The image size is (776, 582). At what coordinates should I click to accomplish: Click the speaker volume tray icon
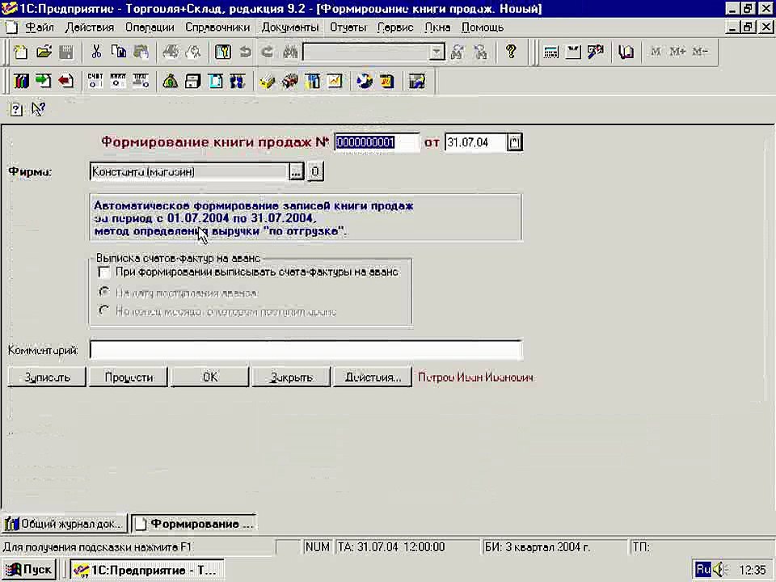tap(719, 570)
